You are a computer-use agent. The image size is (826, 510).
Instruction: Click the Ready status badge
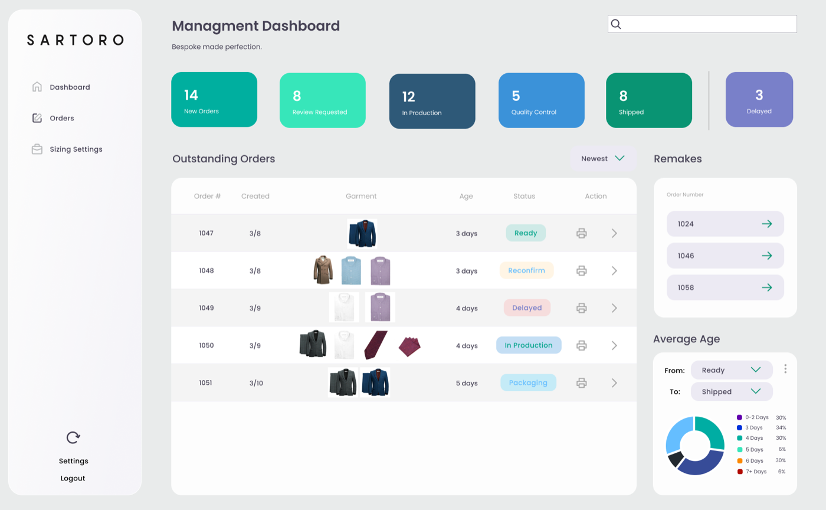[x=526, y=233]
